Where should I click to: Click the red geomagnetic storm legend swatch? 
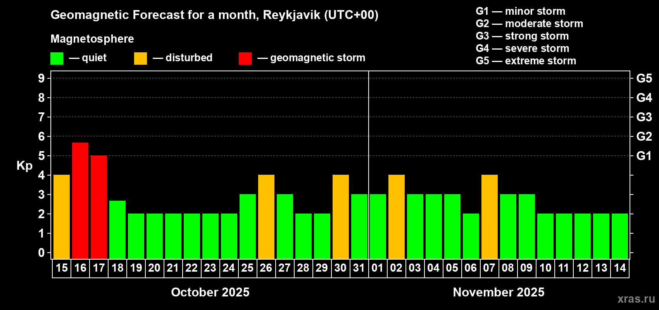(x=245, y=59)
